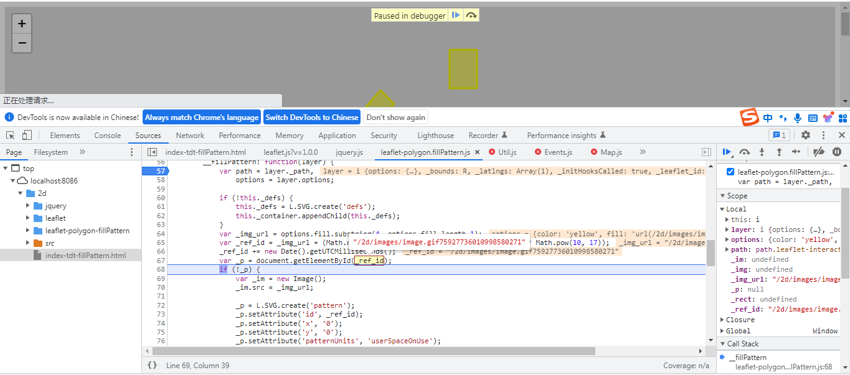This screenshot has width=850, height=375.
Task: Expand the leaflet folder
Action: [x=27, y=218]
